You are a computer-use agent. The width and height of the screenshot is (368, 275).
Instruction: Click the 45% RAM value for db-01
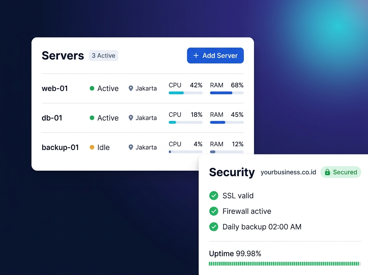pyautogui.click(x=237, y=114)
